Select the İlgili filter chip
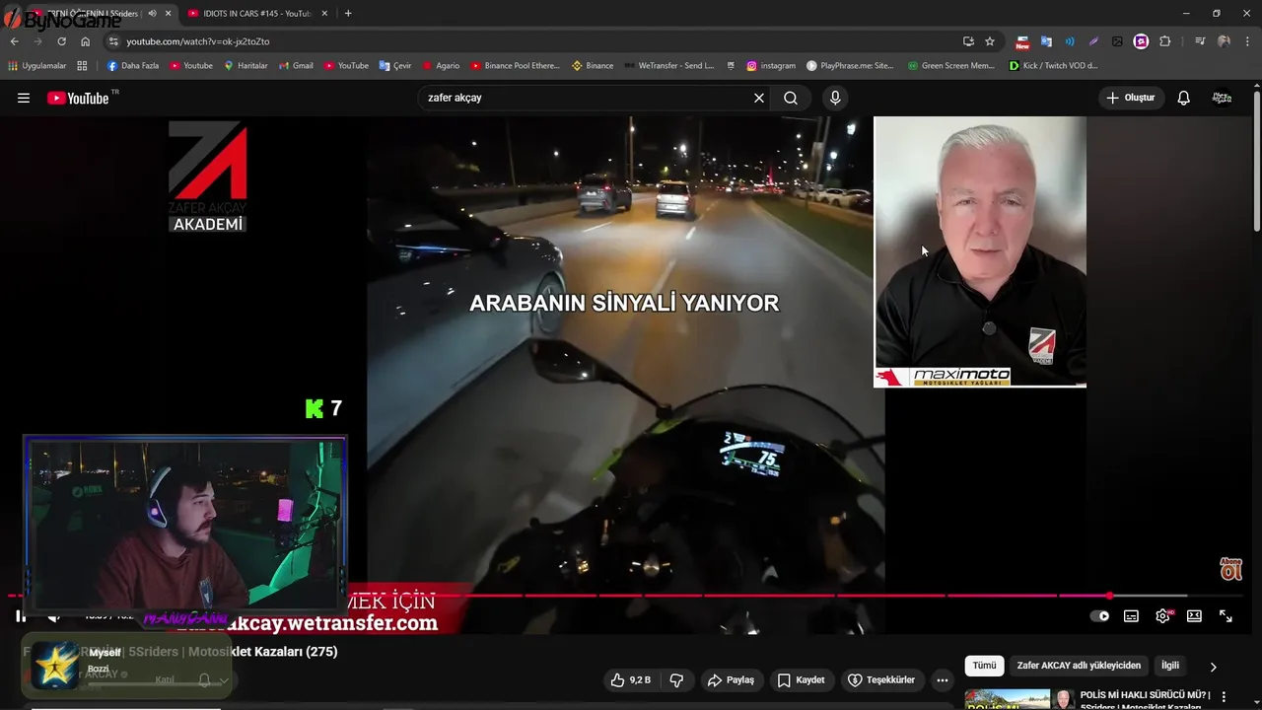Screen dimensions: 1262x710 (x=1170, y=666)
